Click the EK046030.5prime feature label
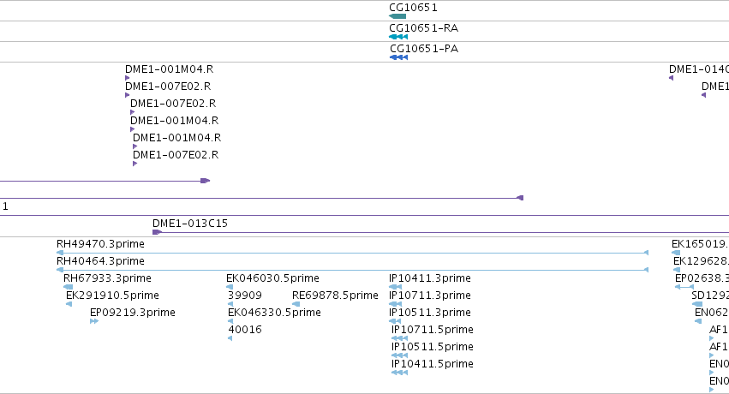The width and height of the screenshot is (729, 394). point(272,278)
